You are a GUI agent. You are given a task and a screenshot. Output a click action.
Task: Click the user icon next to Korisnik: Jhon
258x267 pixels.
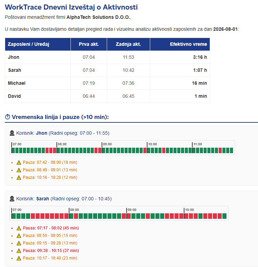(12, 133)
